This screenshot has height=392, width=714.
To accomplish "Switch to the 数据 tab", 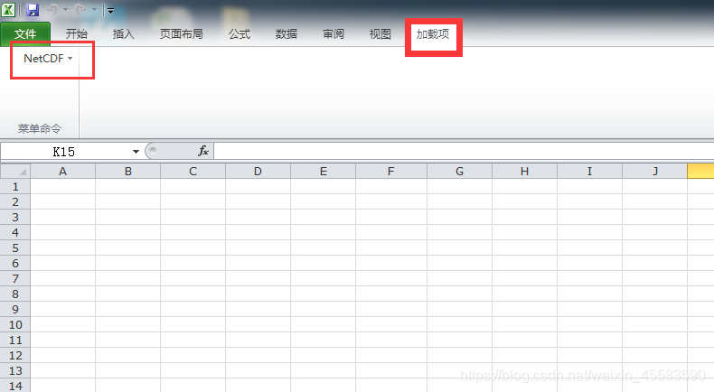I will (287, 33).
